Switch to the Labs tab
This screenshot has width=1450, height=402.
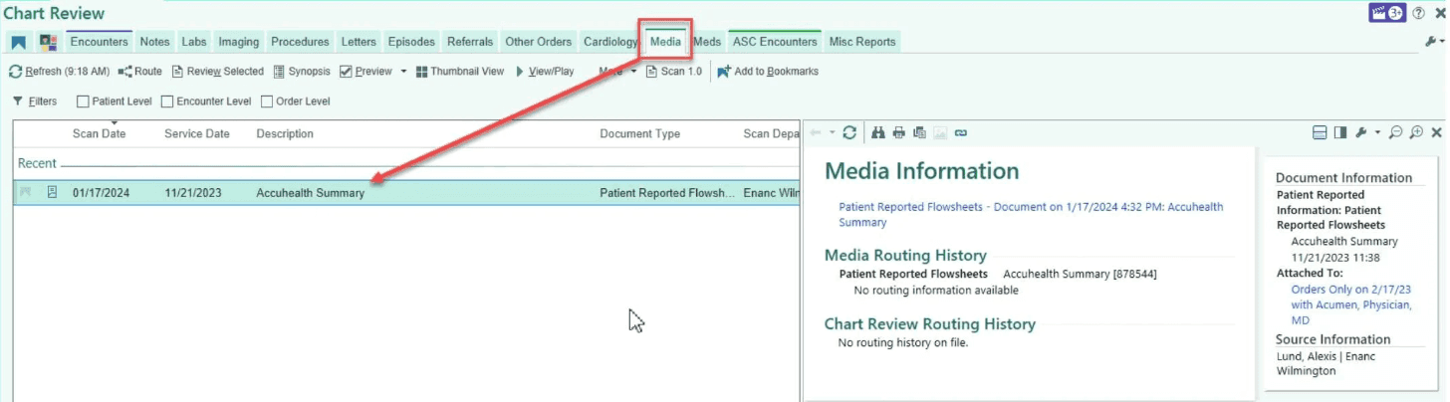point(194,42)
